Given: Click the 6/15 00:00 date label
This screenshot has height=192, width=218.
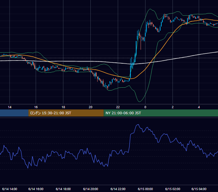Looking at the screenshot, I should (x=145, y=189).
